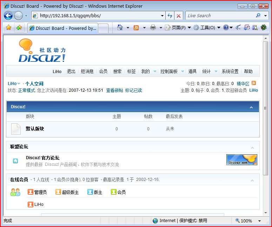Click the browser Forward arrow button

tap(18, 15)
